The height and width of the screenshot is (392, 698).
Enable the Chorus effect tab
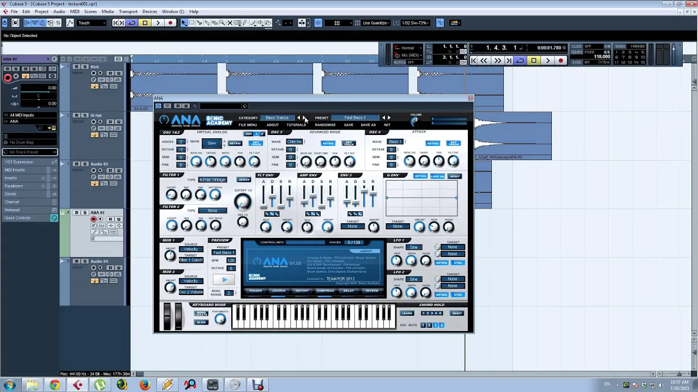pos(279,291)
